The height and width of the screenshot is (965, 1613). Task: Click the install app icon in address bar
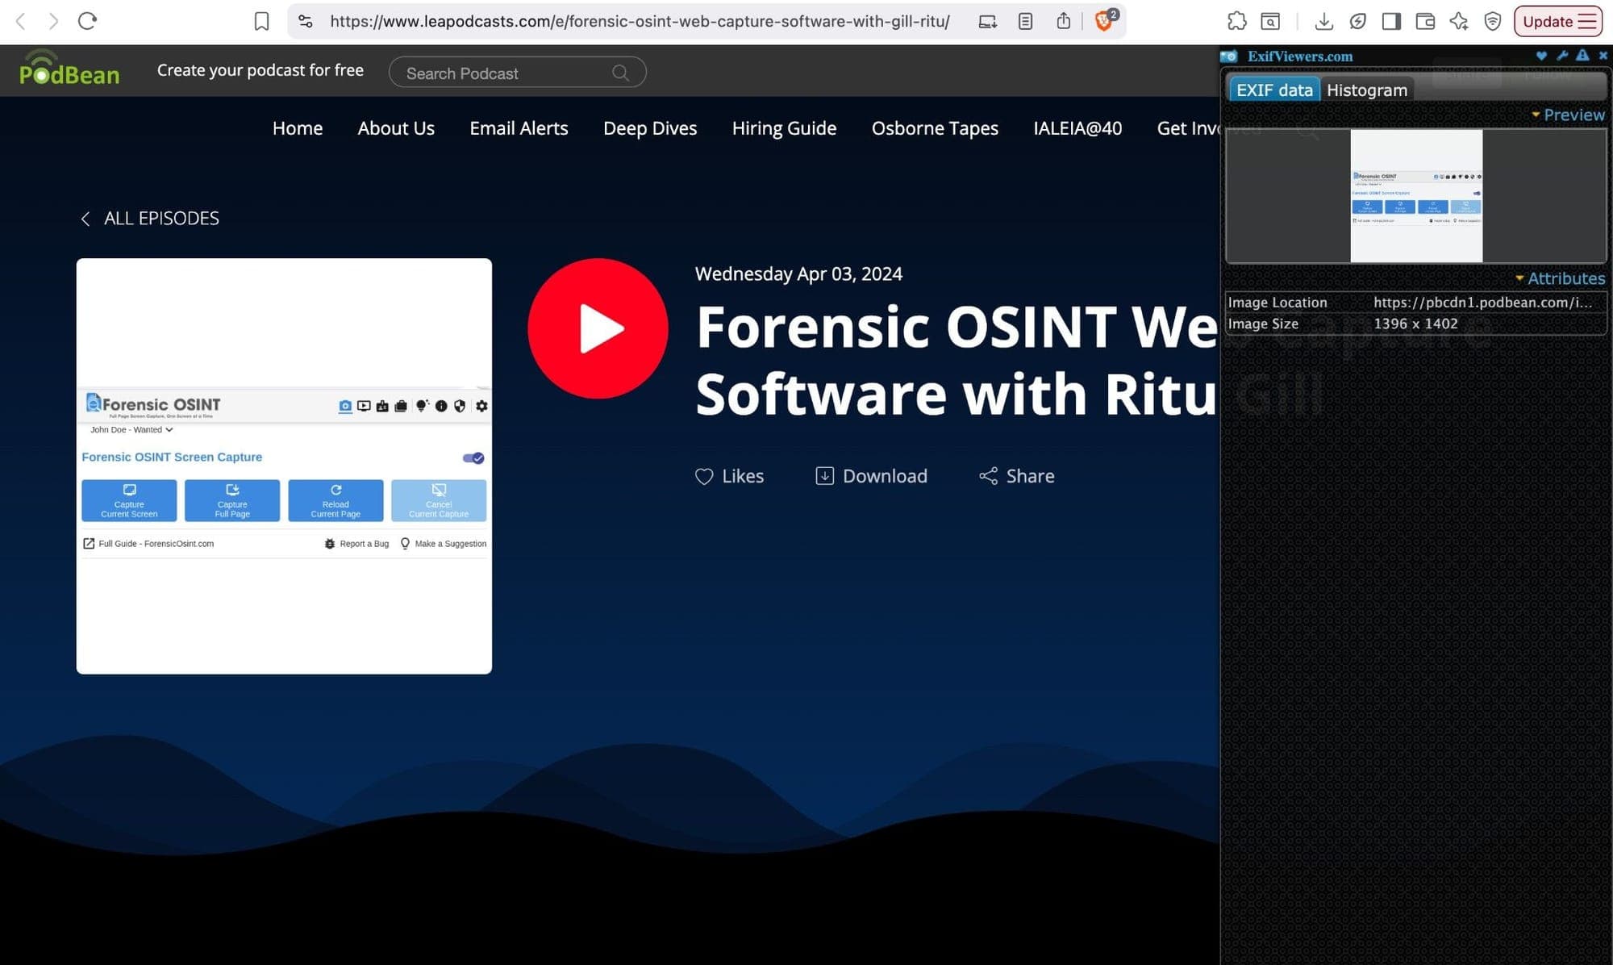pyautogui.click(x=987, y=22)
